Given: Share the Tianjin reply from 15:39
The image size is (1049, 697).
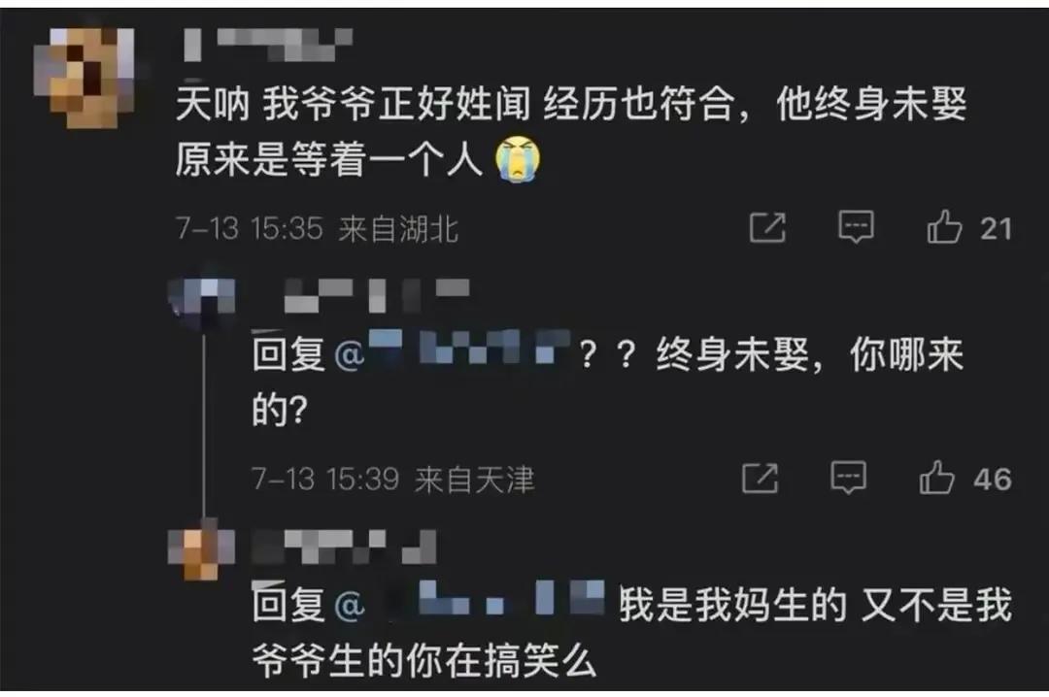Looking at the screenshot, I should click(760, 479).
